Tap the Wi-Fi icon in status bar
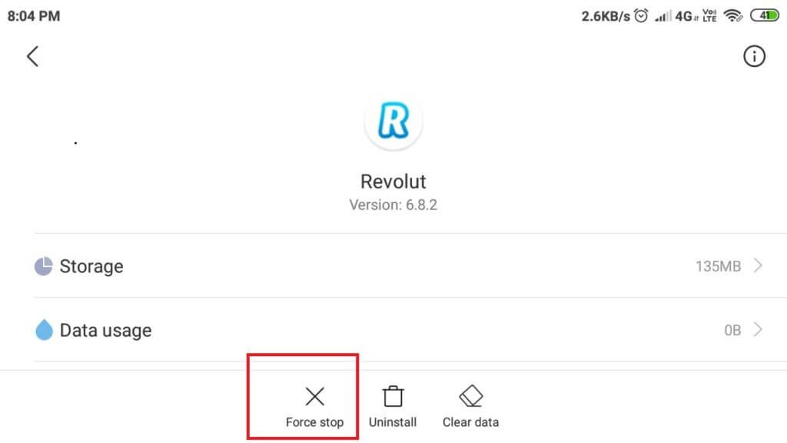 [732, 15]
